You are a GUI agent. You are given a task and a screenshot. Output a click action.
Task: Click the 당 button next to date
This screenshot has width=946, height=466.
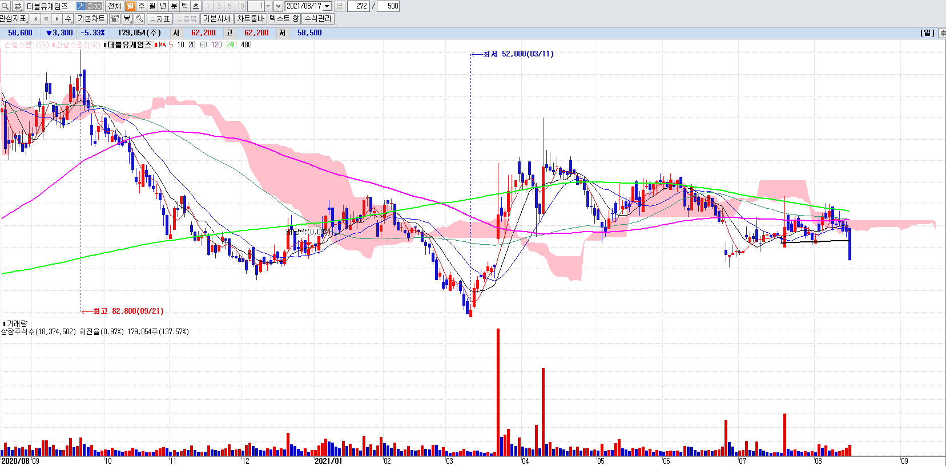coord(339,6)
